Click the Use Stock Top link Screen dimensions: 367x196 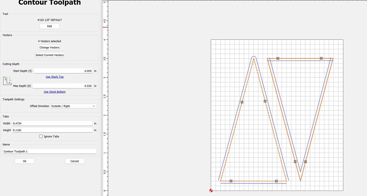point(54,77)
